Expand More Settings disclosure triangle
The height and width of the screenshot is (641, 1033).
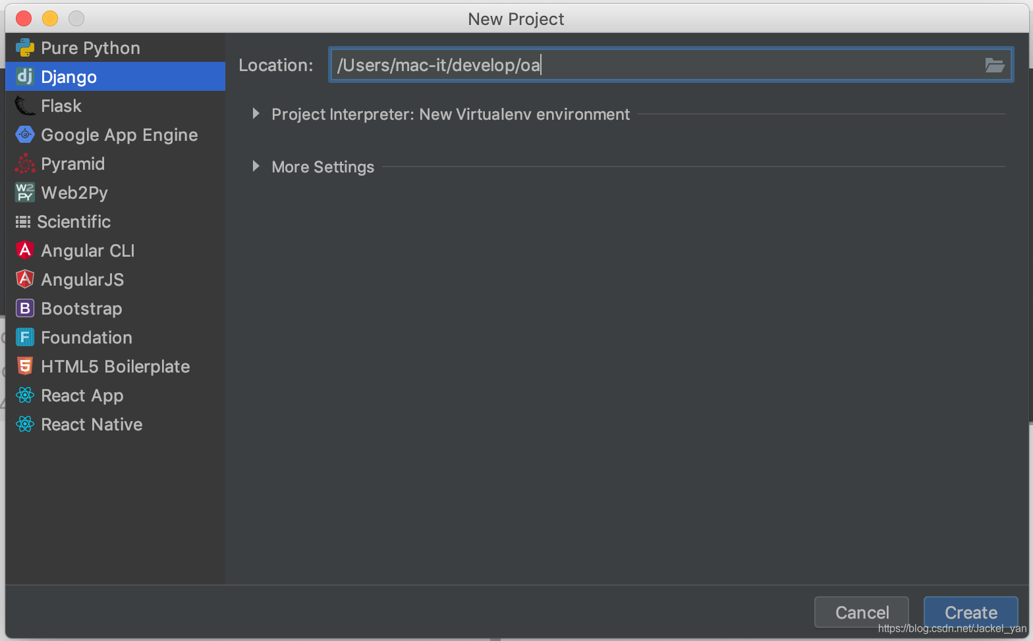click(256, 166)
